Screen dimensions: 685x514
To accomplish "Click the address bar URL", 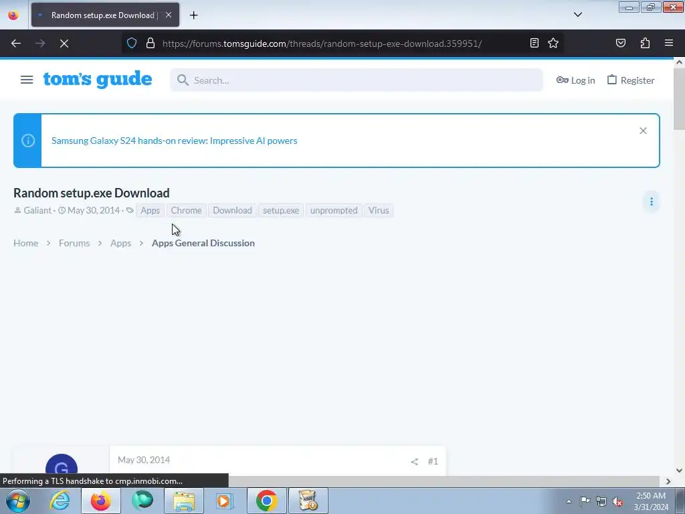I will click(x=322, y=44).
